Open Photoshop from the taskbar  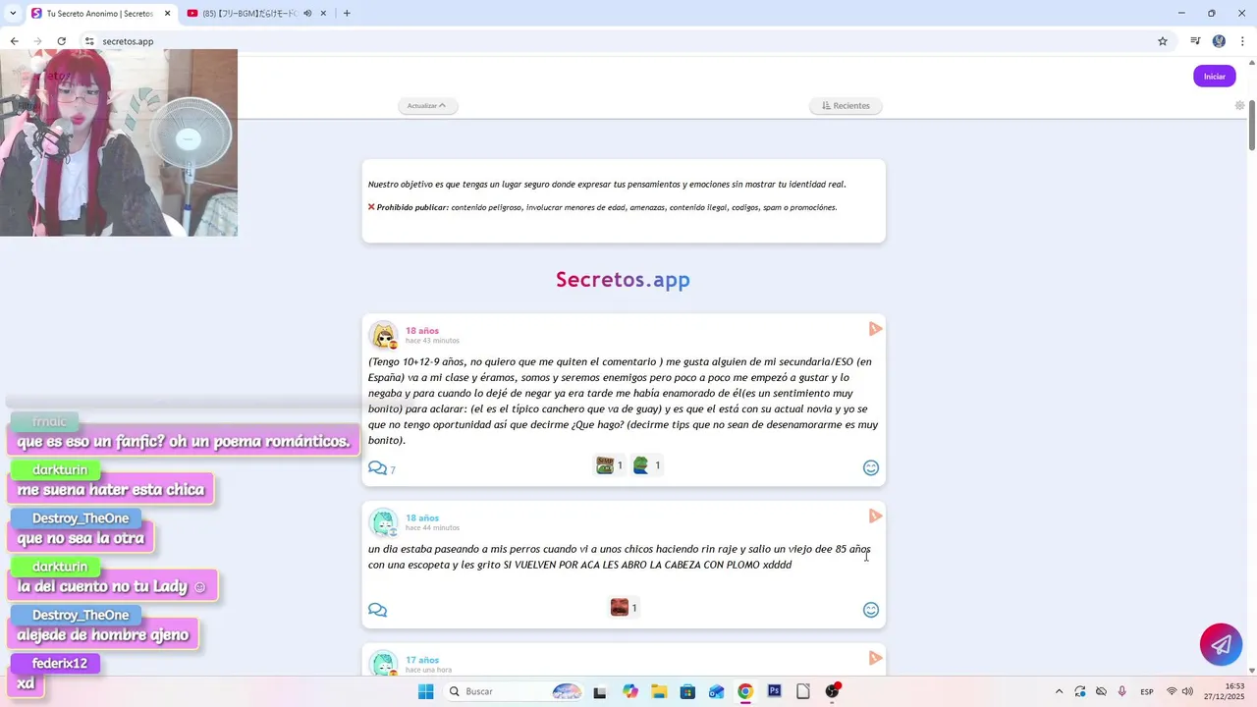[x=774, y=691]
